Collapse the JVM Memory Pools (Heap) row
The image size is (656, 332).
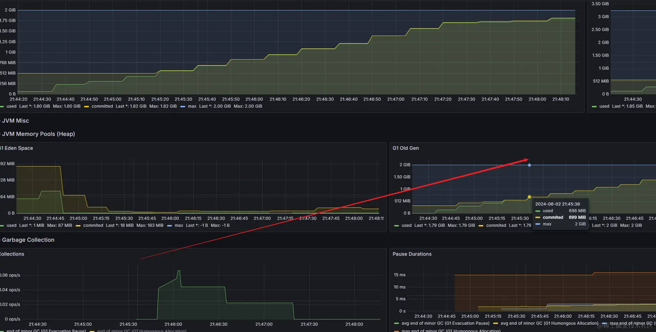pyautogui.click(x=38, y=134)
